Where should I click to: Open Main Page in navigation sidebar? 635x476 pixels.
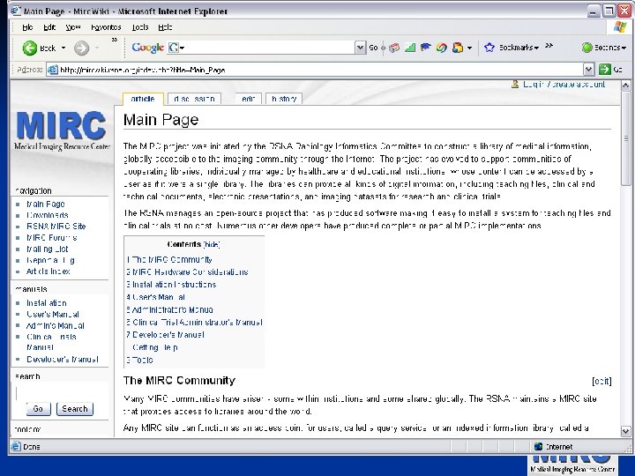click(x=45, y=204)
